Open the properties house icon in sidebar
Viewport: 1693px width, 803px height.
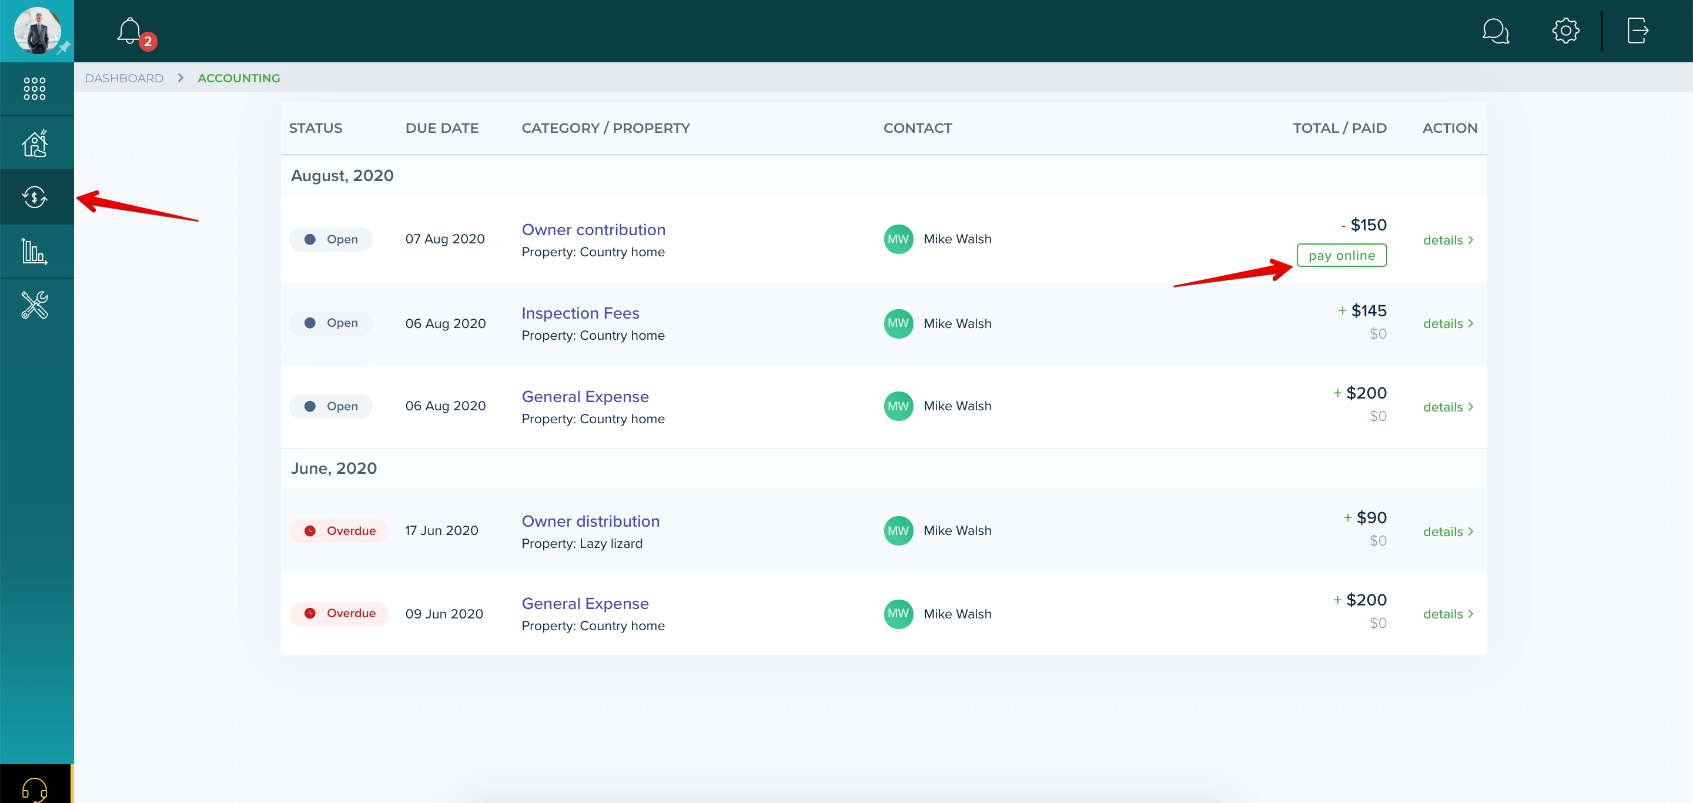pos(35,143)
